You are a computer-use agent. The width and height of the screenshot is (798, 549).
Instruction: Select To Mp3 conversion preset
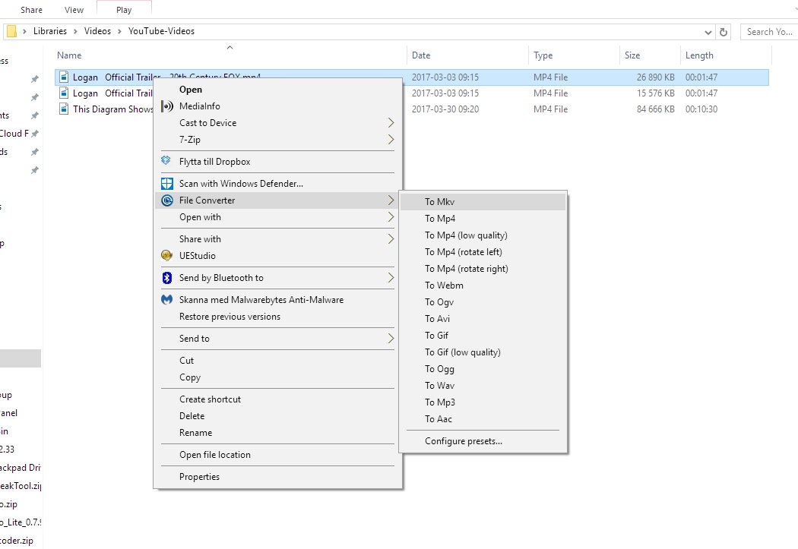tap(483, 402)
